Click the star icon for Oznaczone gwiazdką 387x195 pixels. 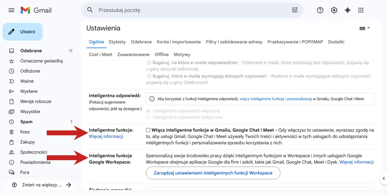[x=12, y=61]
